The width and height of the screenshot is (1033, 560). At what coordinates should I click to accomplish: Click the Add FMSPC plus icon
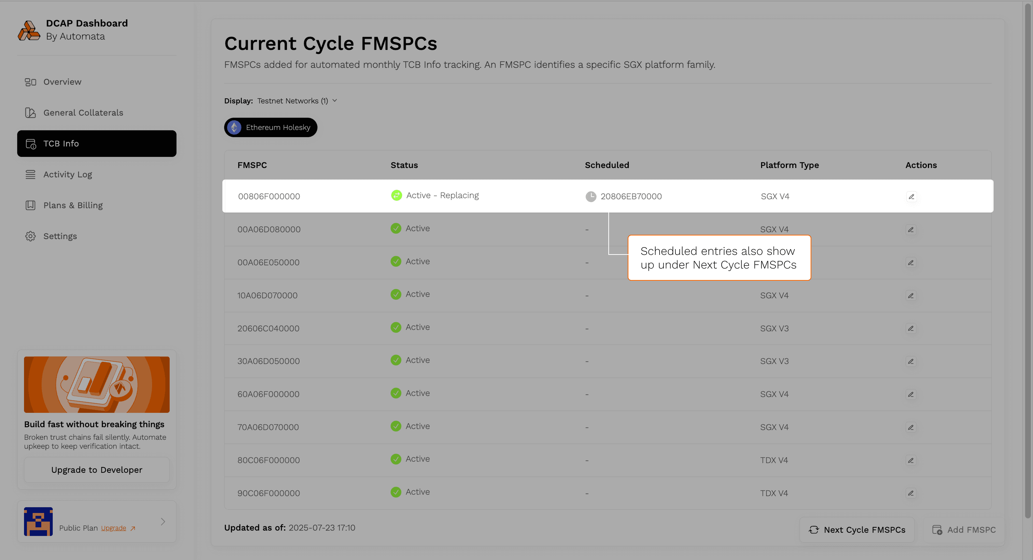click(937, 529)
